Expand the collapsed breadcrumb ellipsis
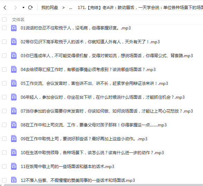Screen dimensions: 203x186 [x=70, y=8]
